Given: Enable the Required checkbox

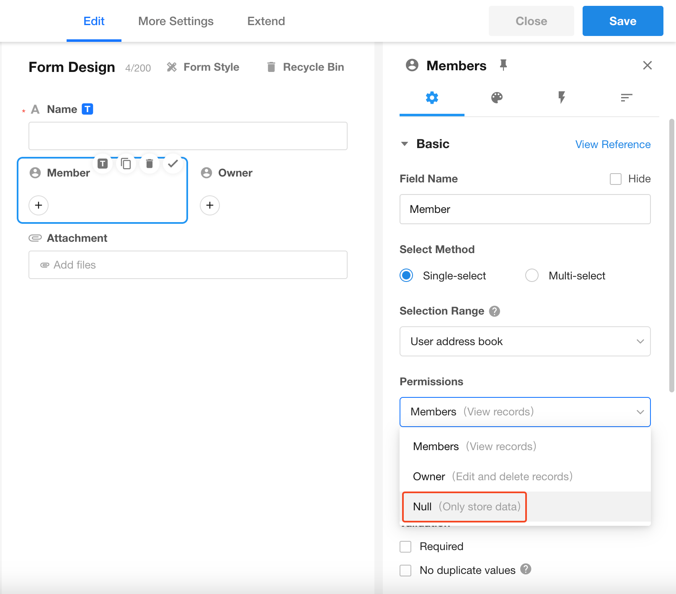Looking at the screenshot, I should [x=405, y=547].
